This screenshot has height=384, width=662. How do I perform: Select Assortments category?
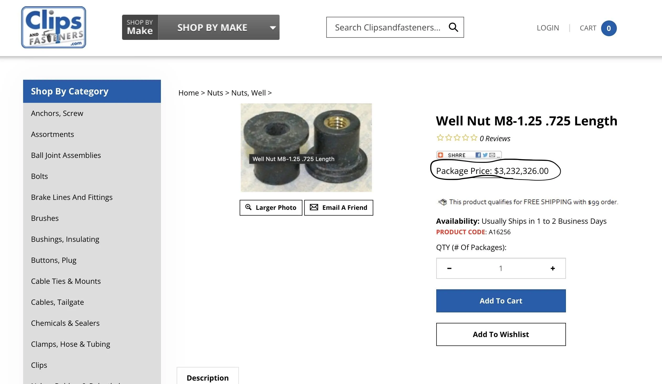pos(52,134)
